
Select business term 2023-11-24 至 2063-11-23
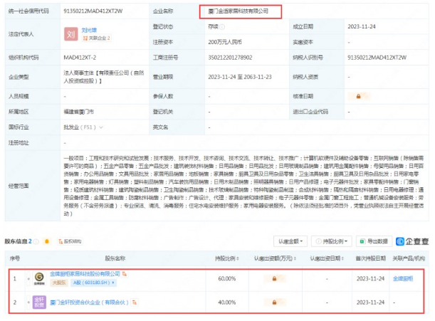click(x=240, y=77)
